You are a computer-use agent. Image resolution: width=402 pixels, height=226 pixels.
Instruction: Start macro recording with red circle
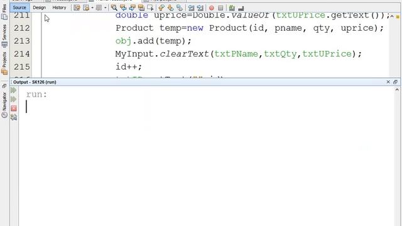pyautogui.click(x=212, y=8)
